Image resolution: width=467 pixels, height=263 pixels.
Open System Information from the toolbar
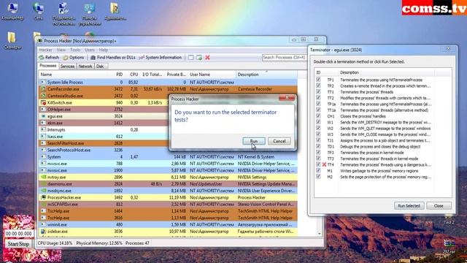tap(161, 57)
